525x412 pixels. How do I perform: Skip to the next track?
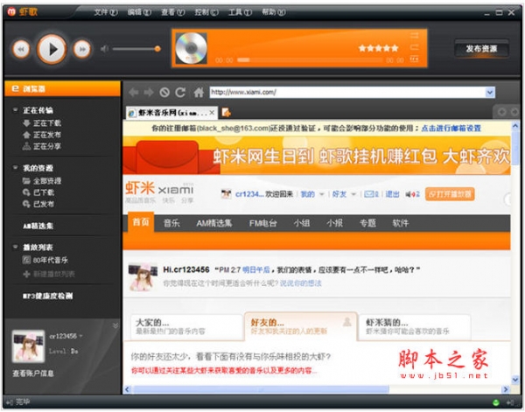pyautogui.click(x=82, y=49)
